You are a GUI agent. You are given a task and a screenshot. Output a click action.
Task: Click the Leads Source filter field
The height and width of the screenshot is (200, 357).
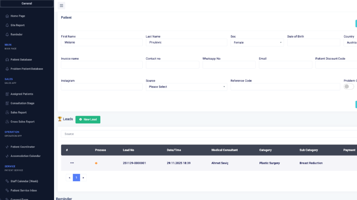pyautogui.click(x=209, y=134)
